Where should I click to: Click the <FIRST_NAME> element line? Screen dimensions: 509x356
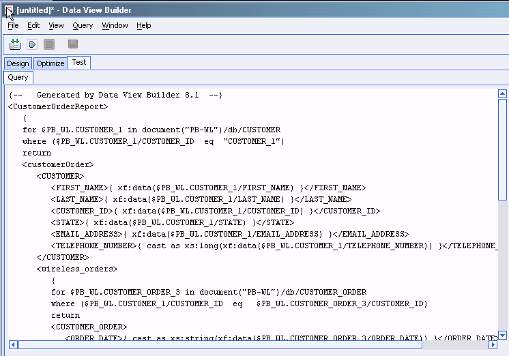click(x=208, y=188)
